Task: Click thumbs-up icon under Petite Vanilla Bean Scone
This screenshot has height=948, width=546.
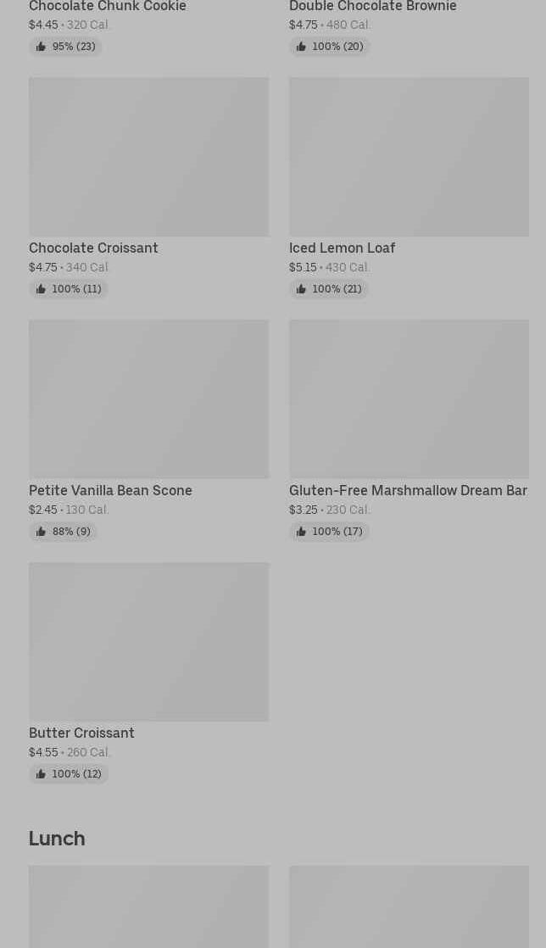Action: point(41,532)
